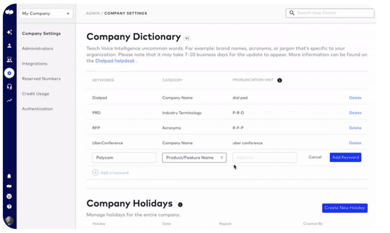Delete the UberConference keyword row

(x=355, y=143)
